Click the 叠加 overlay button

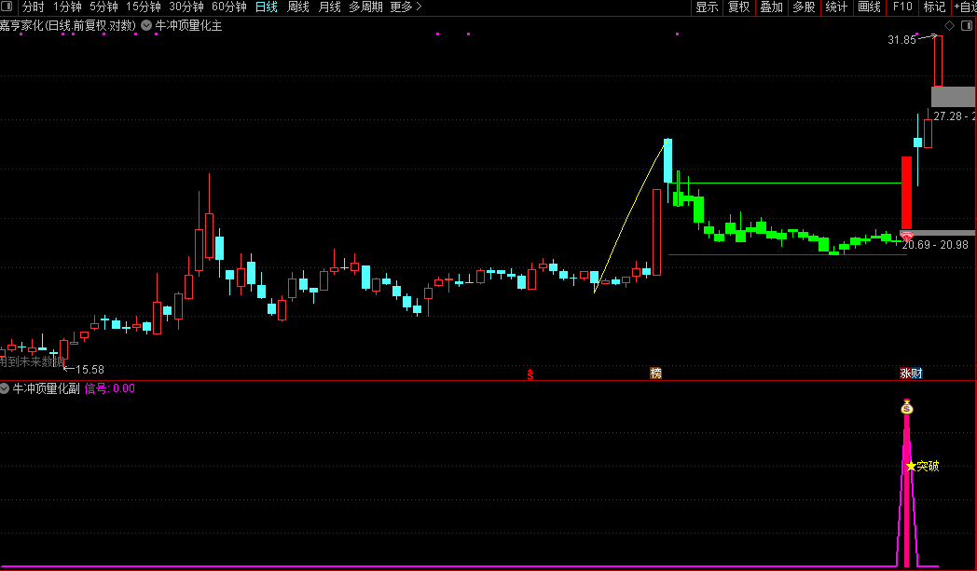tap(771, 7)
